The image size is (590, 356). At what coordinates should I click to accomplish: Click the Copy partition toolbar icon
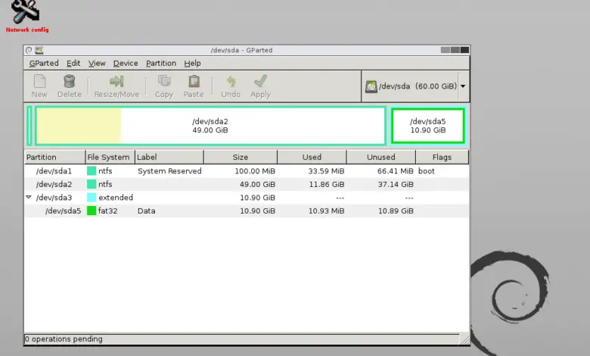tap(164, 81)
